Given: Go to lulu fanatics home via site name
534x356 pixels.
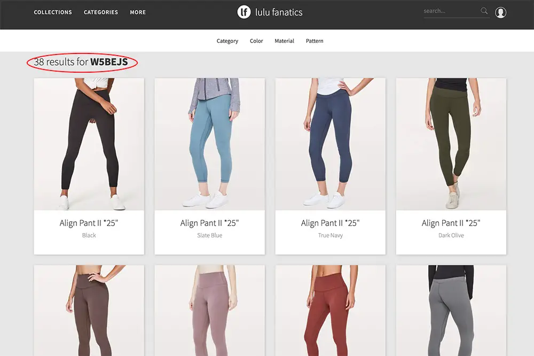Looking at the screenshot, I should pos(279,12).
